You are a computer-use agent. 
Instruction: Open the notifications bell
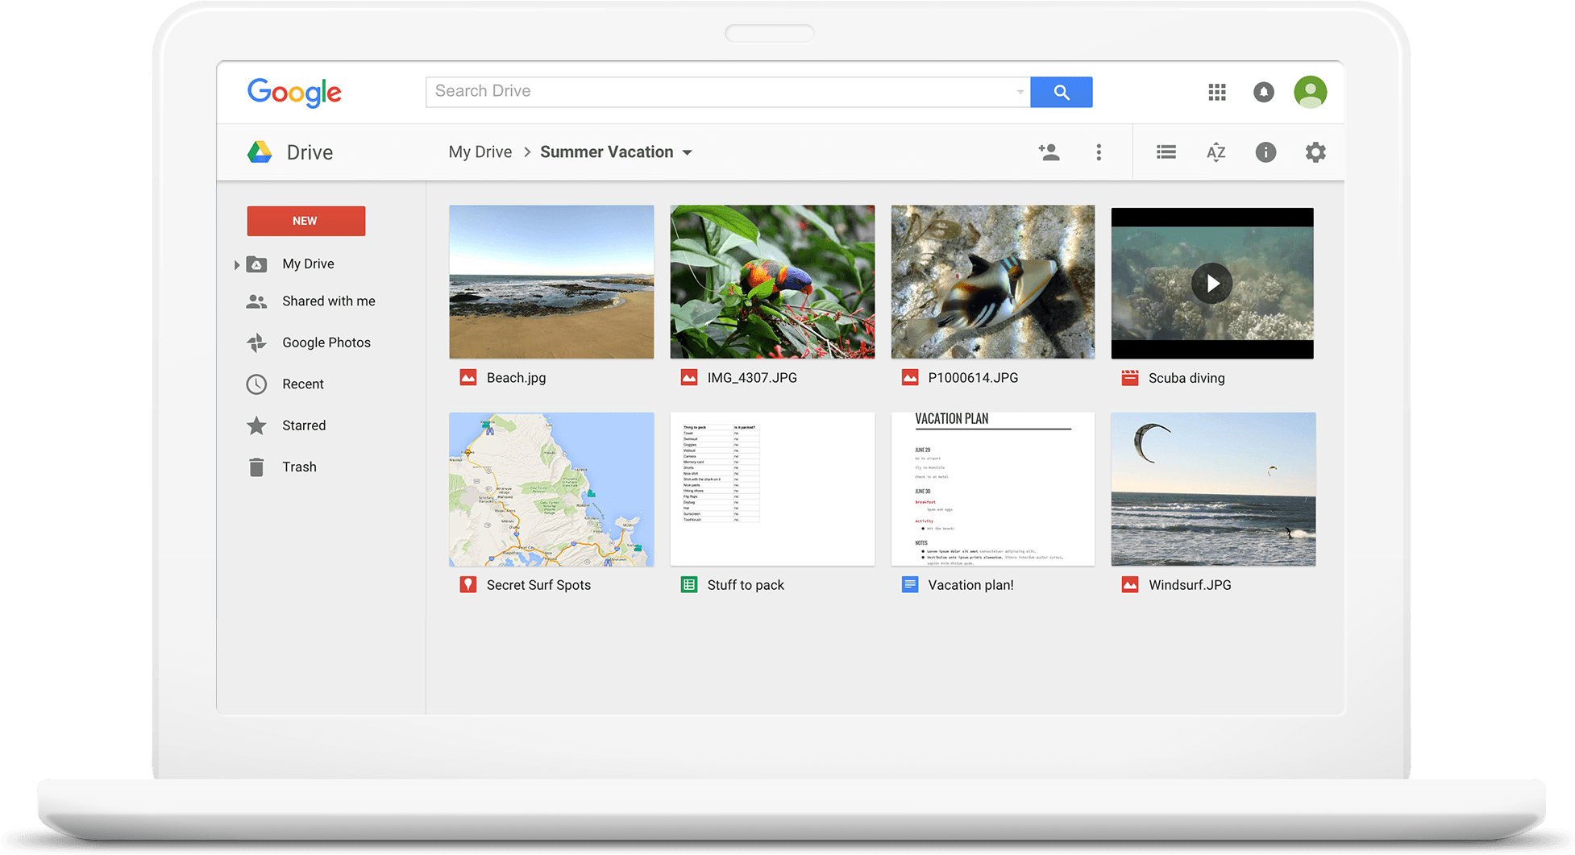point(1264,92)
